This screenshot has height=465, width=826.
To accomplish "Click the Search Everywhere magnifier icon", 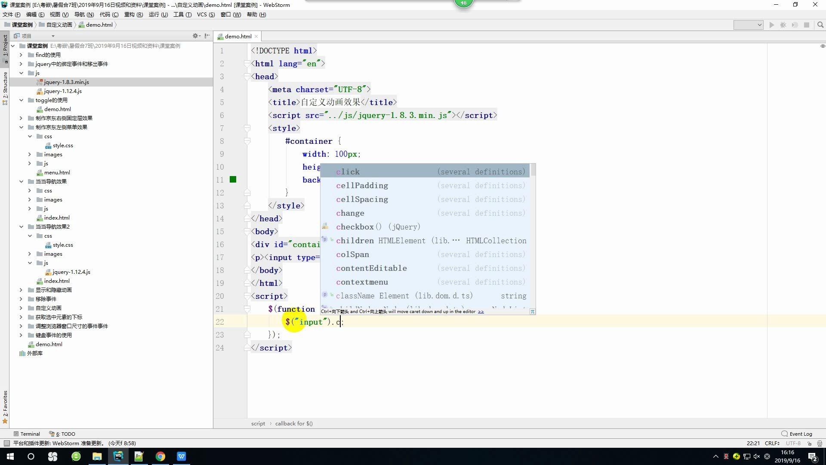I will tap(820, 25).
